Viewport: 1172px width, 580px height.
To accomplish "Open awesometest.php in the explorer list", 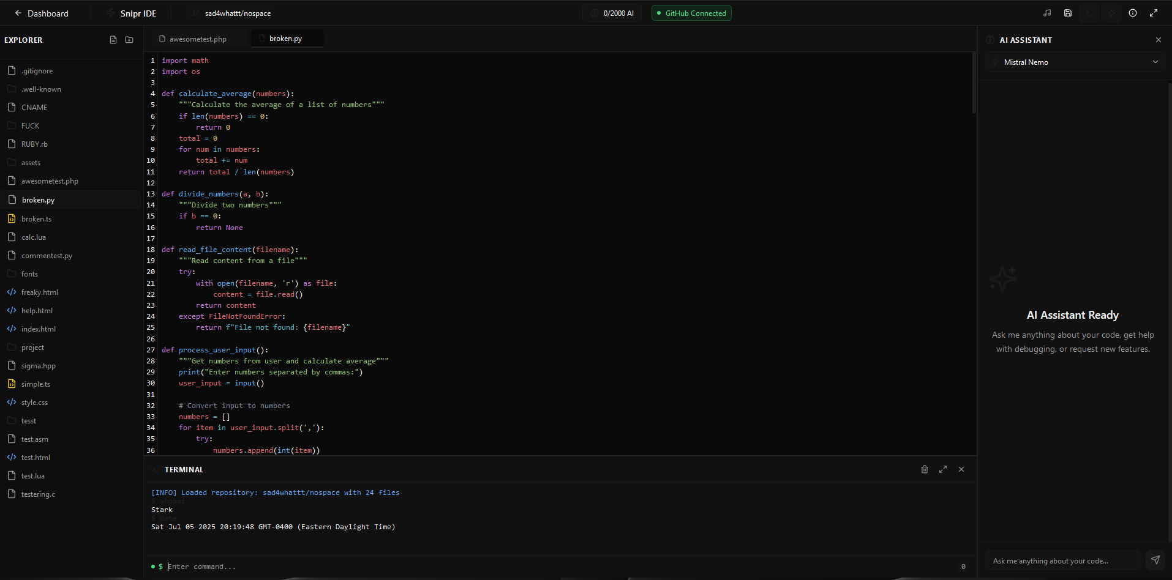I will (x=71, y=181).
